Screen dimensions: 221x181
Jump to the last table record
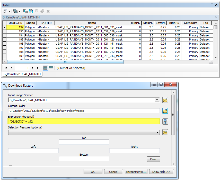[x=38, y=68]
